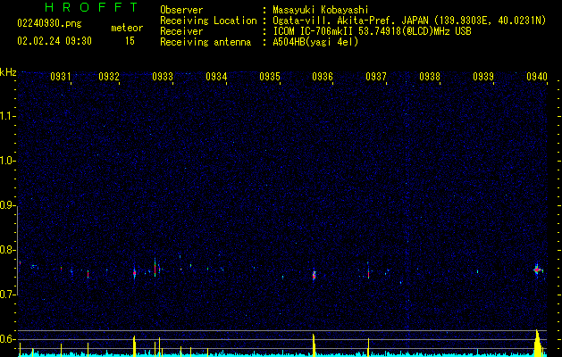Click the 0.9 kHz frequency label
Image resolution: width=562 pixels, height=357 pixels.
coord(7,205)
